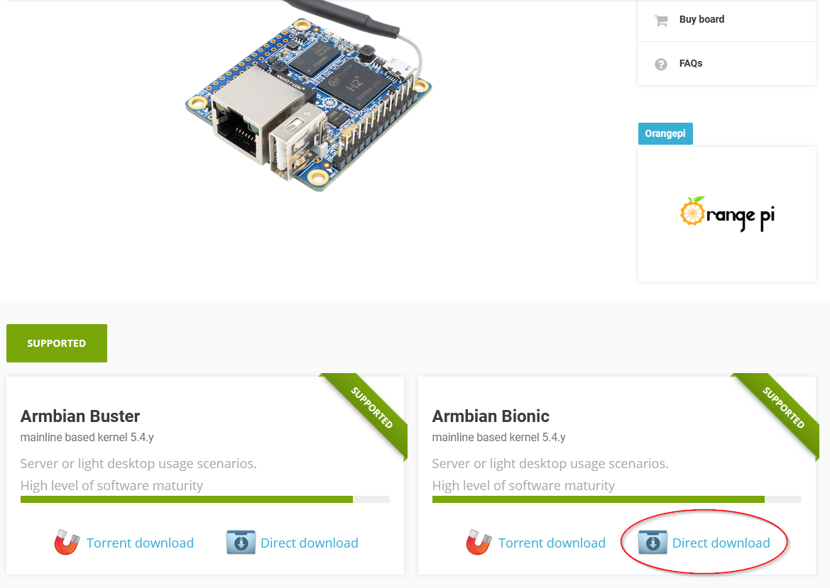Choose Direct download for Armbian Bionic

point(721,543)
